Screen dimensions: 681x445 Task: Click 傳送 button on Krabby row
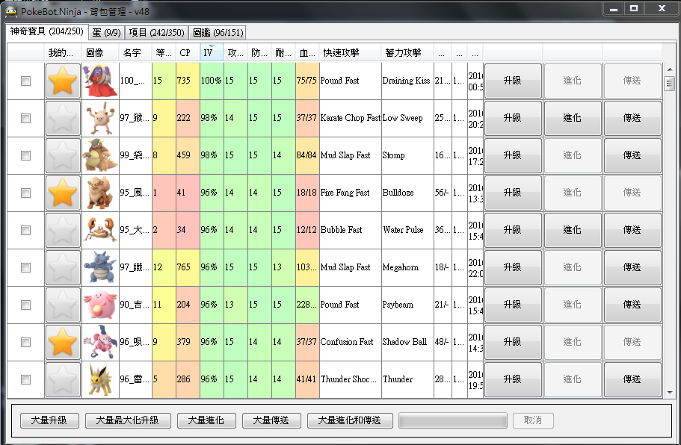(x=632, y=230)
